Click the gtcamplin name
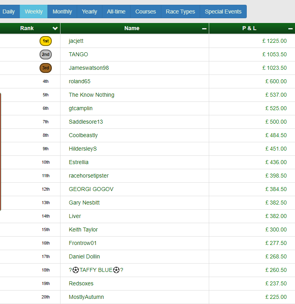This screenshot has height=304, width=295. (81, 108)
